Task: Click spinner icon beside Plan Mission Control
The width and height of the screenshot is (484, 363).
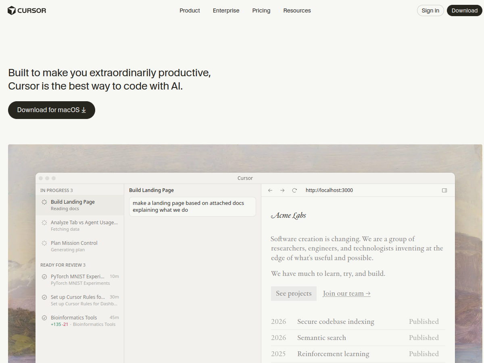Action: pos(44,243)
